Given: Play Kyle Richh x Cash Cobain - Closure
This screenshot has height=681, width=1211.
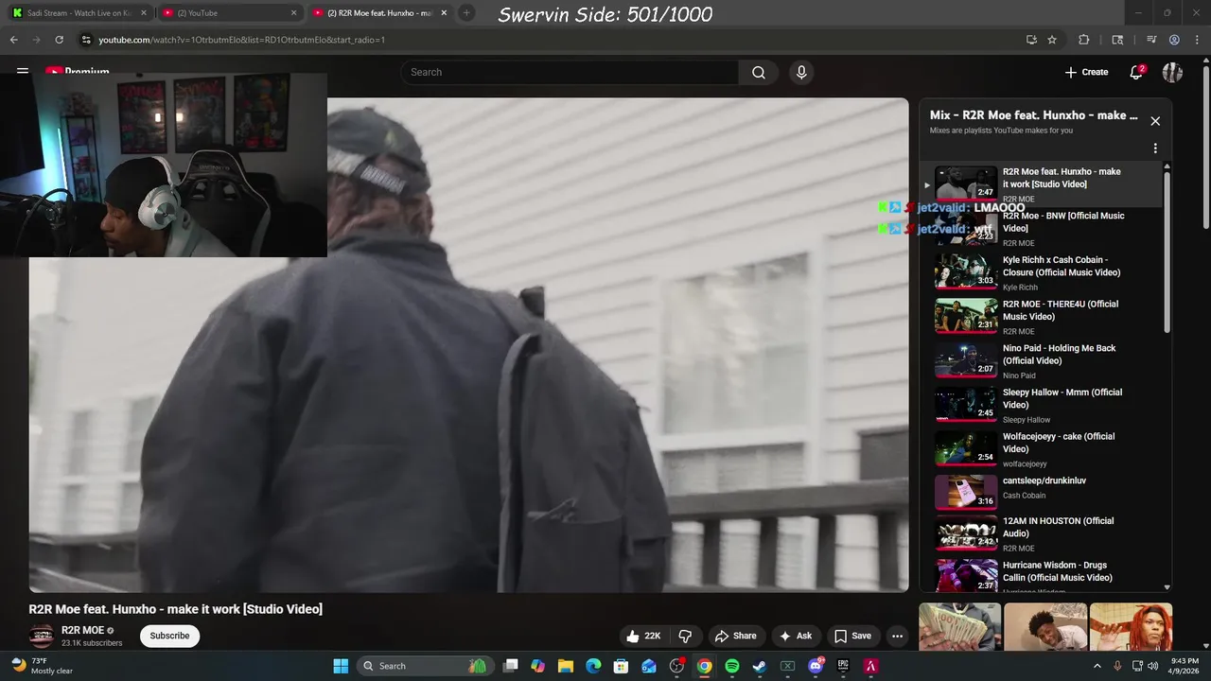Looking at the screenshot, I should coord(1043,272).
